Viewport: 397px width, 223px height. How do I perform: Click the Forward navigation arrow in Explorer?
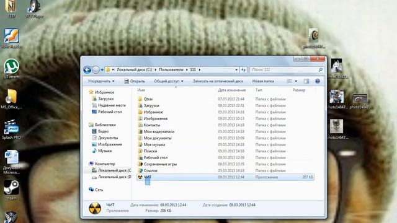[96, 70]
